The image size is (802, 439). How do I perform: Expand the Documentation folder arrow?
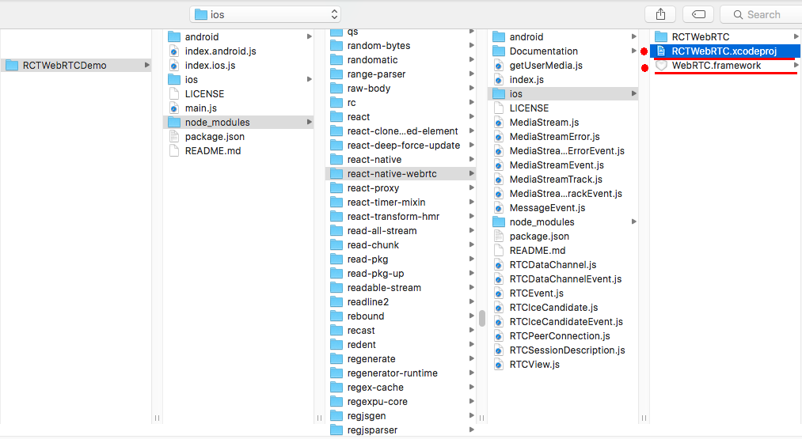633,51
